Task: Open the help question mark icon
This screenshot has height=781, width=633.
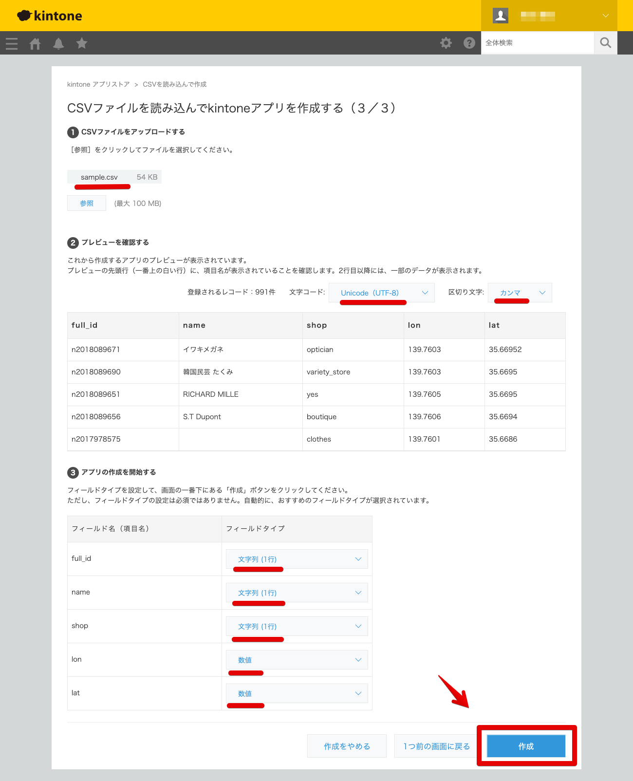Action: [469, 43]
